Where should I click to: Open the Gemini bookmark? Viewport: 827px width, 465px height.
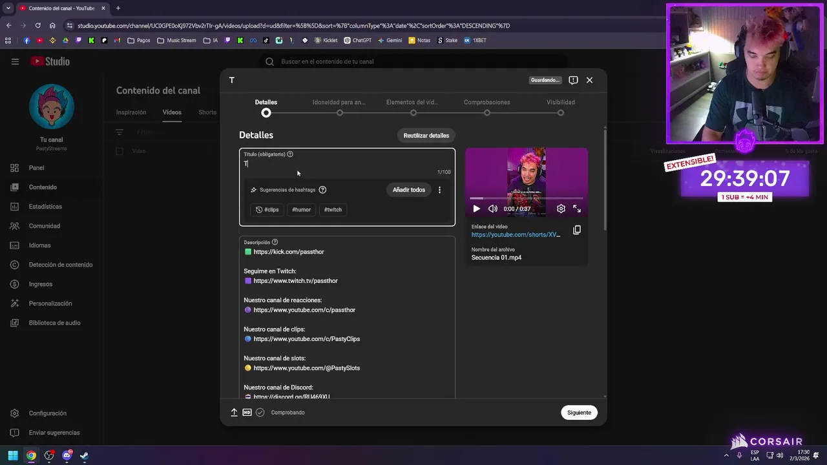pyautogui.click(x=390, y=40)
